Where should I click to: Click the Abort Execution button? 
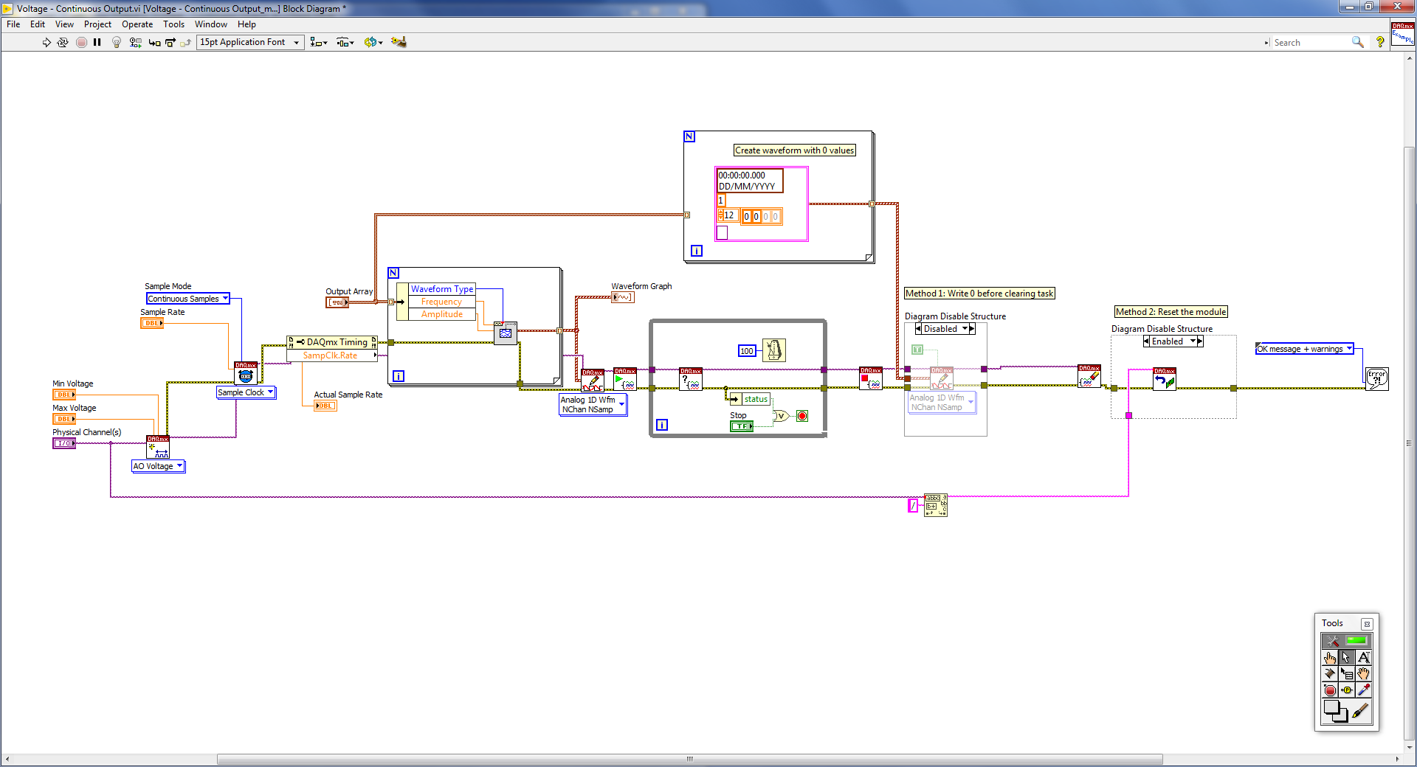click(81, 42)
